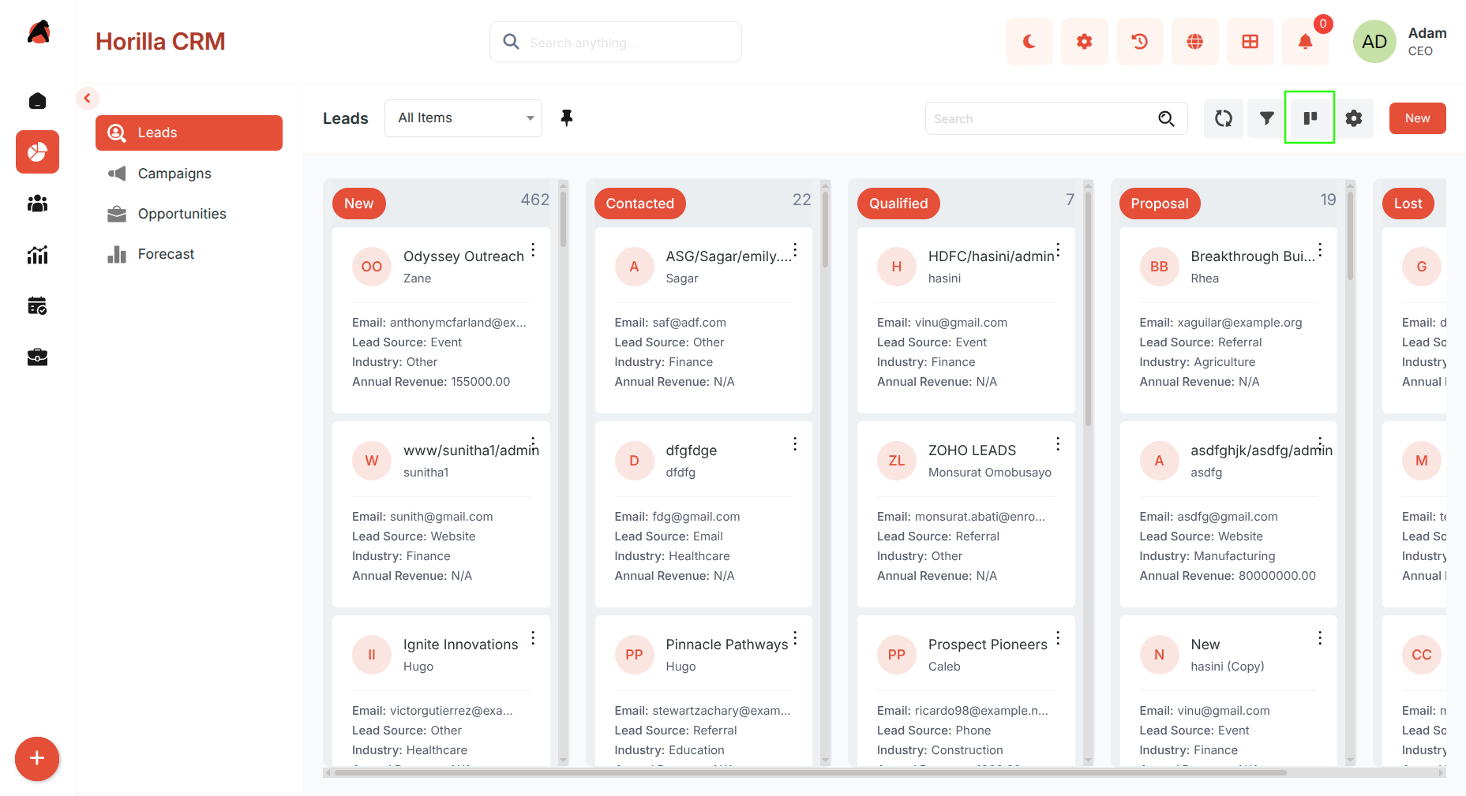
Task: Open people group icon in left rail
Action: 37,204
